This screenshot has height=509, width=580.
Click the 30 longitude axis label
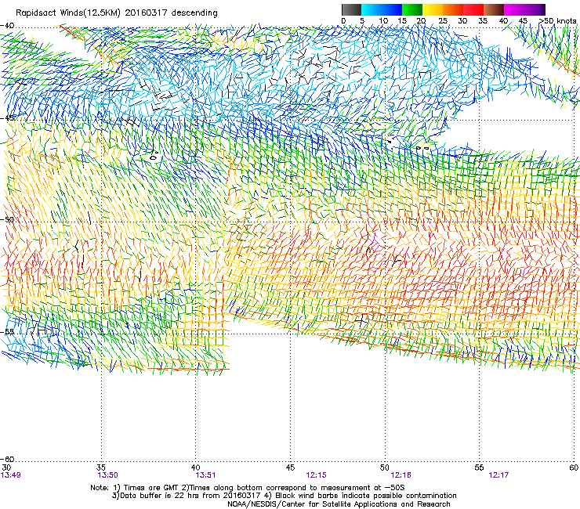pos(6,468)
